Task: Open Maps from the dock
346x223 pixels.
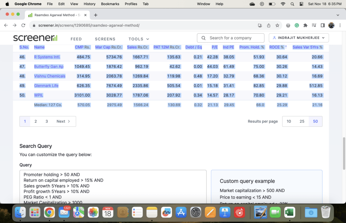Action: click(x=78, y=213)
